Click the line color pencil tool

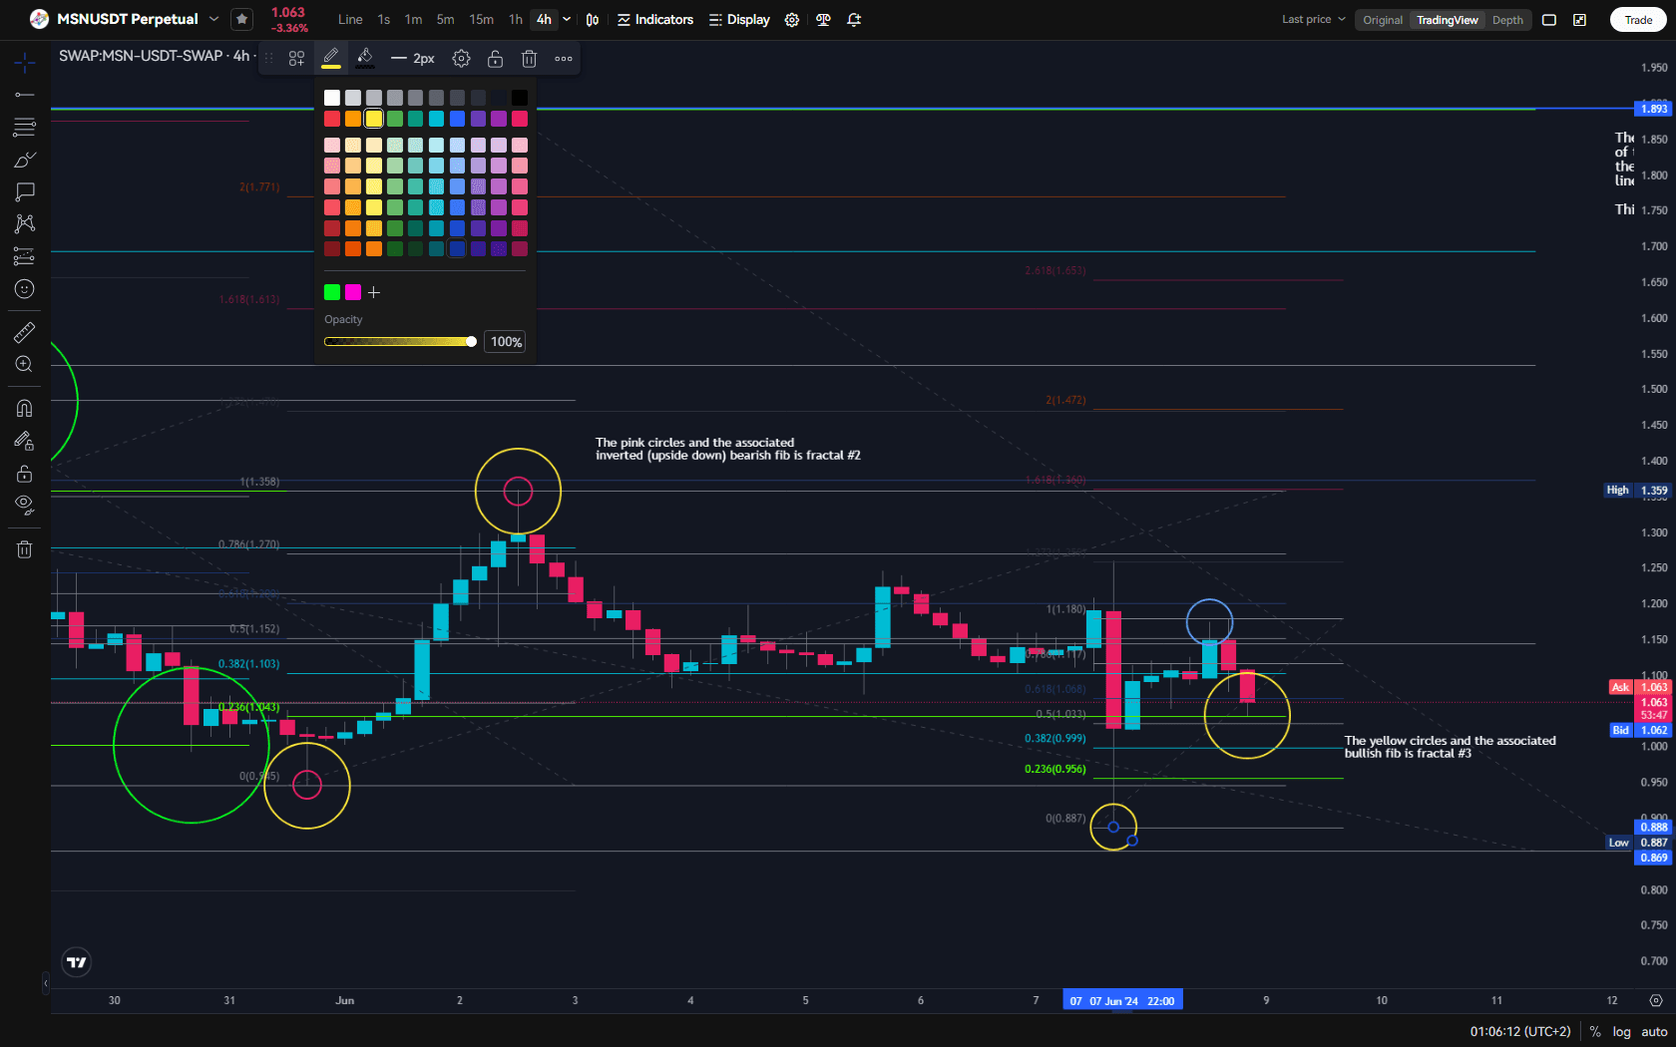[331, 58]
